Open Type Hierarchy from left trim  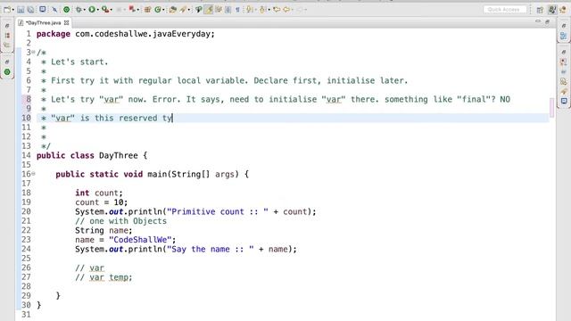pos(7,45)
